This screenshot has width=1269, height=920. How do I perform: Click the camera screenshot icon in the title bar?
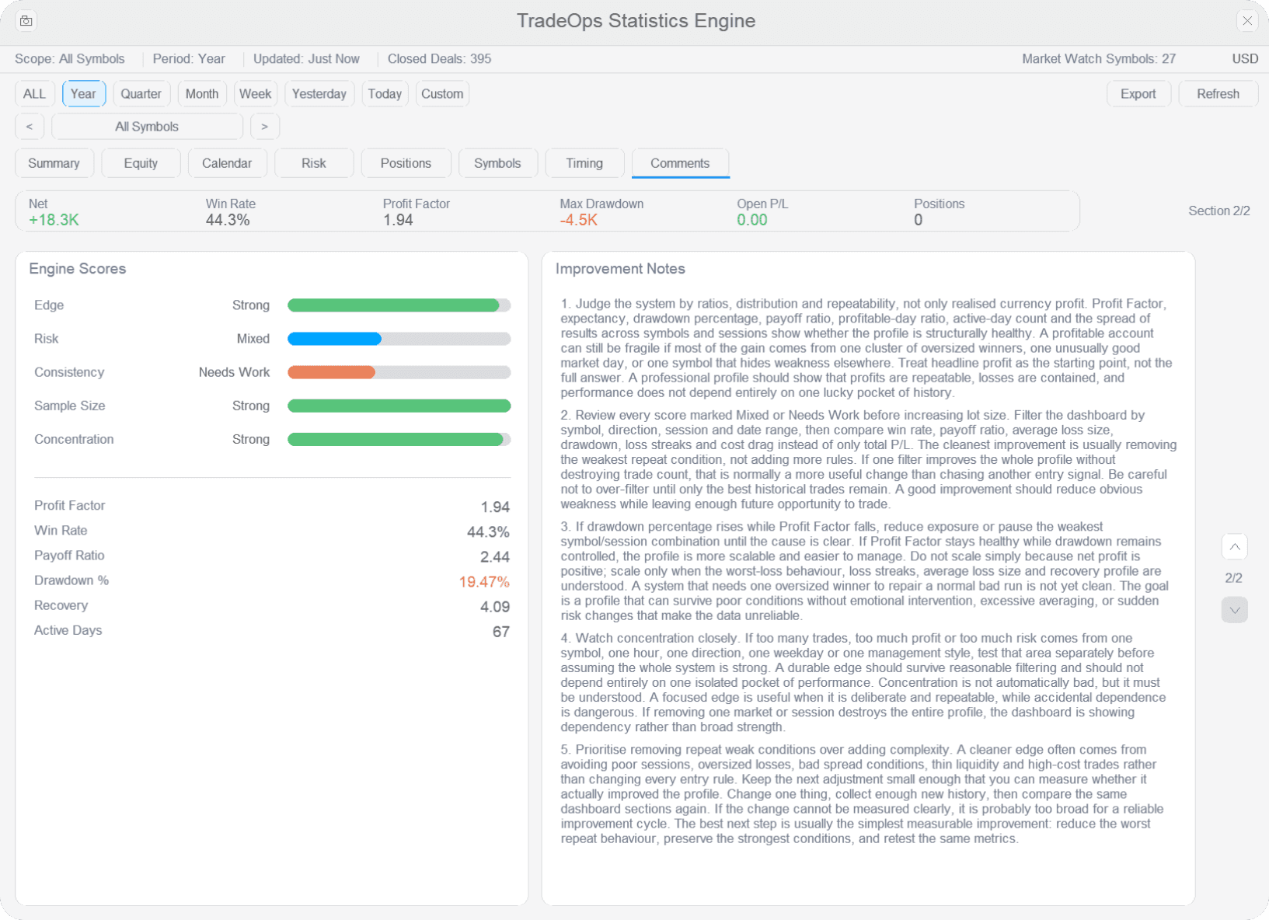(26, 21)
